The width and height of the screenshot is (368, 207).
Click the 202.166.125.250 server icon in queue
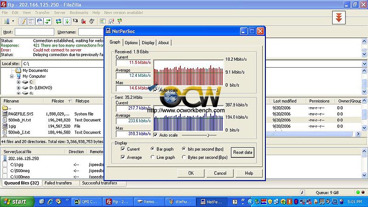tap(5, 158)
